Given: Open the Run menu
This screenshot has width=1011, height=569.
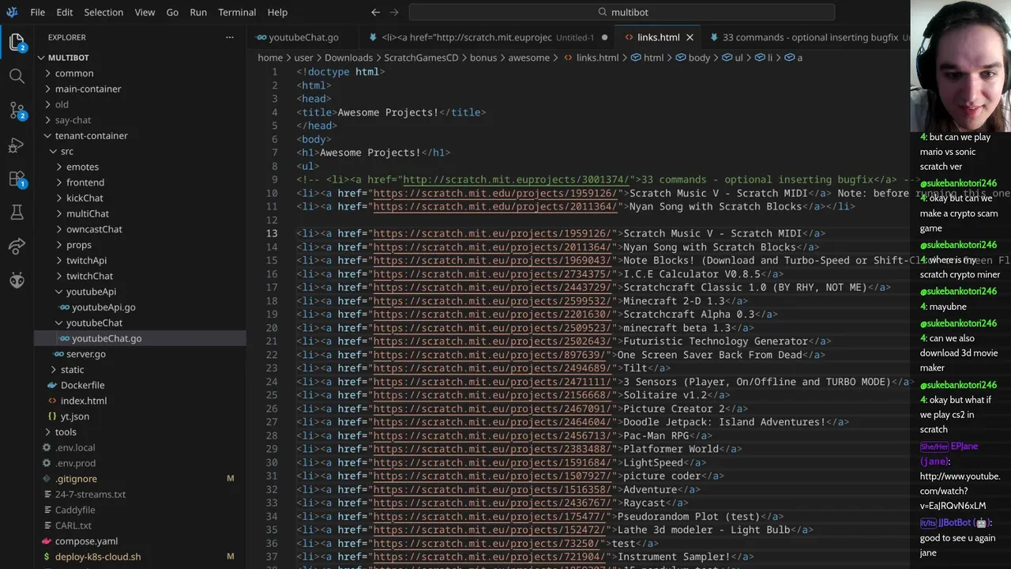Looking at the screenshot, I should [x=198, y=12].
